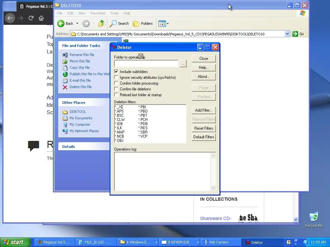Enable Reload last folder at startup

116,95
